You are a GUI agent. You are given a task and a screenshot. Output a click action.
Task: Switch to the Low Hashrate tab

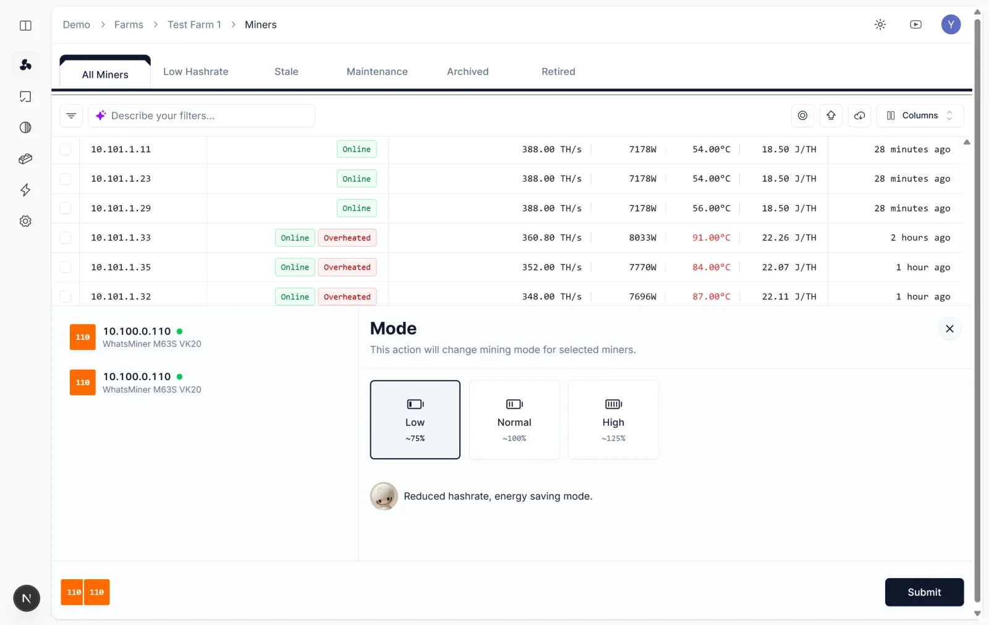[196, 72]
